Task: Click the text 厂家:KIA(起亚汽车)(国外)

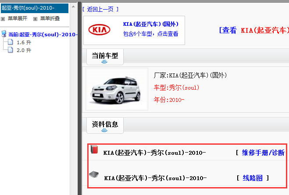Action: coord(190,75)
